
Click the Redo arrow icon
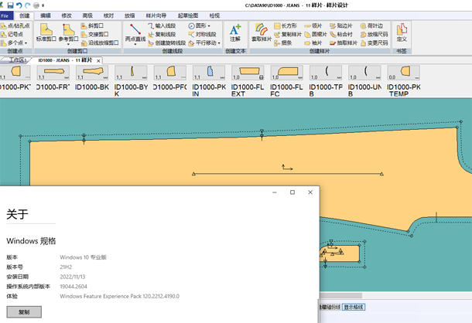click(28, 5)
